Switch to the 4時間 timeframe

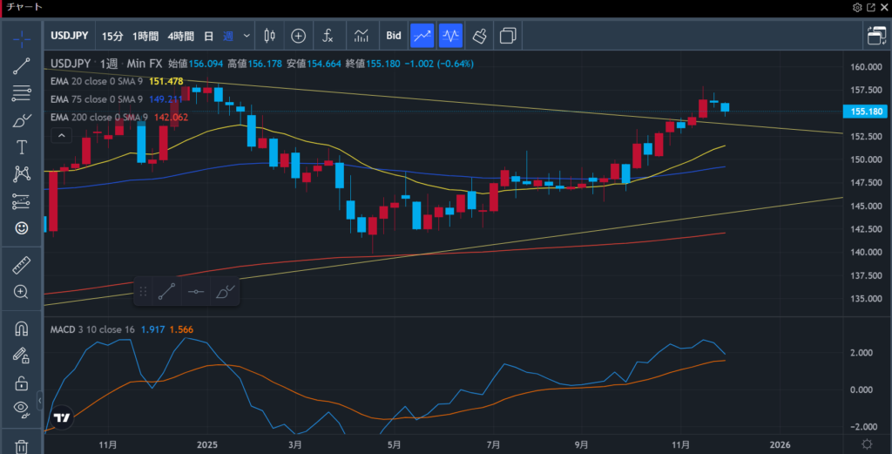[181, 36]
